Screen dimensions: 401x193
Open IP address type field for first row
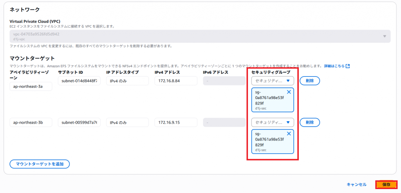tap(127, 81)
